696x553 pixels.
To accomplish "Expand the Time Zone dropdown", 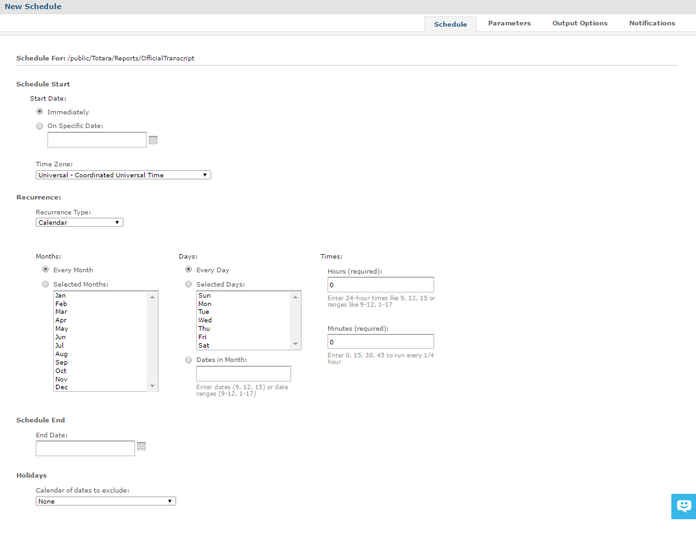I will 123,175.
